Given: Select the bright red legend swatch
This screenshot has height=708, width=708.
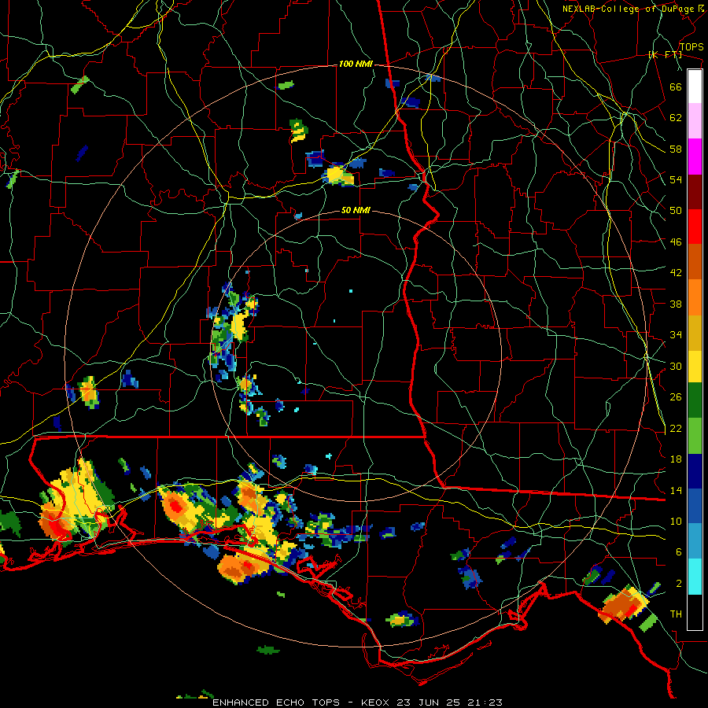Looking at the screenshot, I should coord(695,227).
